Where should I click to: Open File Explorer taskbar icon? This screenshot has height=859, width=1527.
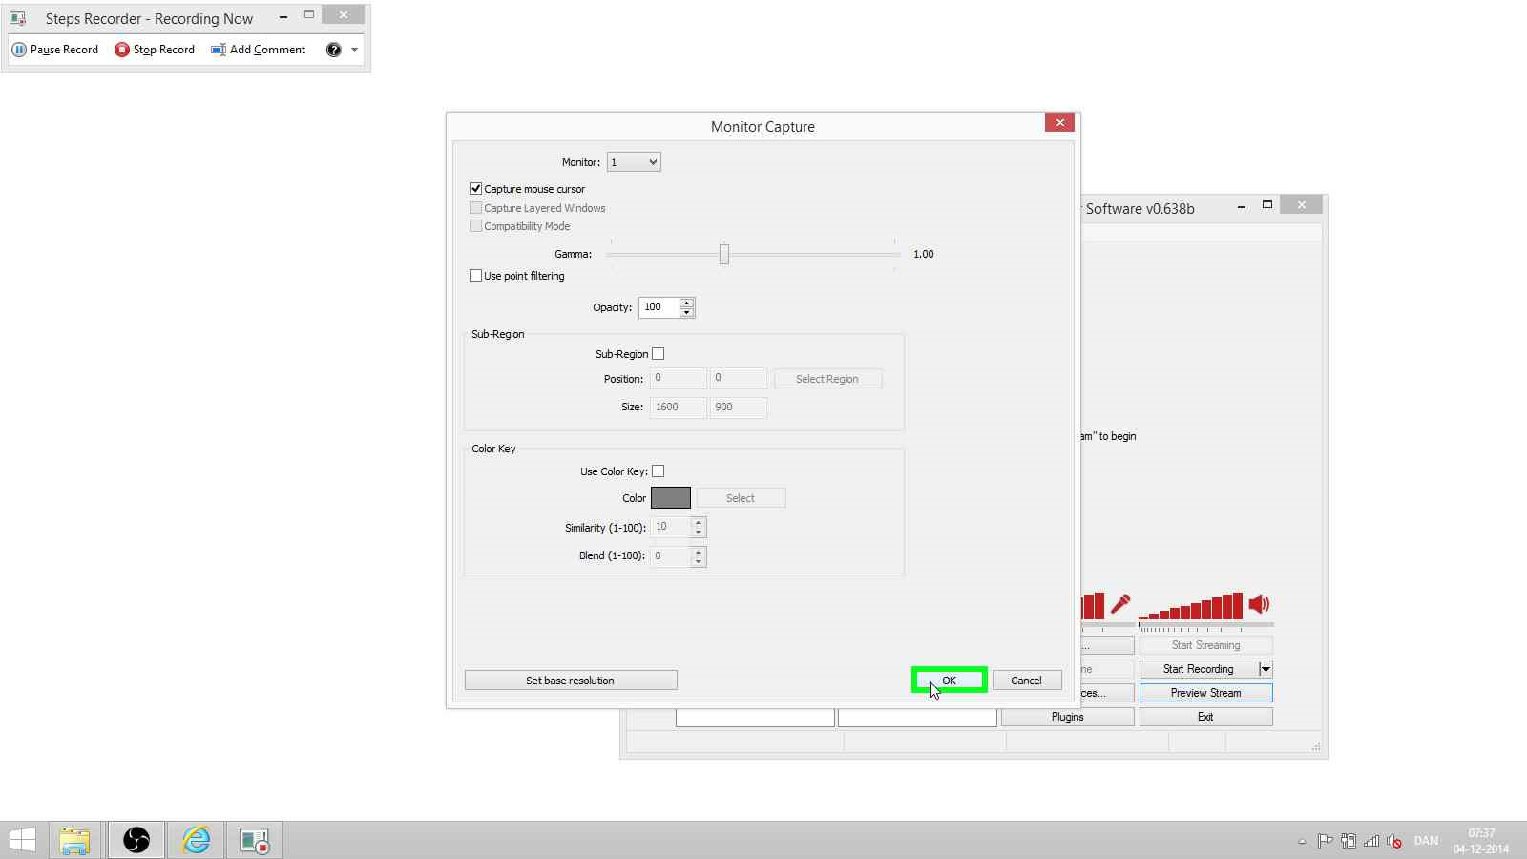(x=74, y=840)
